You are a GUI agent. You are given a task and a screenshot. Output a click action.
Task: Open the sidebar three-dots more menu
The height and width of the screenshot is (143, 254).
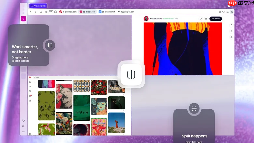pyautogui.click(x=23, y=132)
